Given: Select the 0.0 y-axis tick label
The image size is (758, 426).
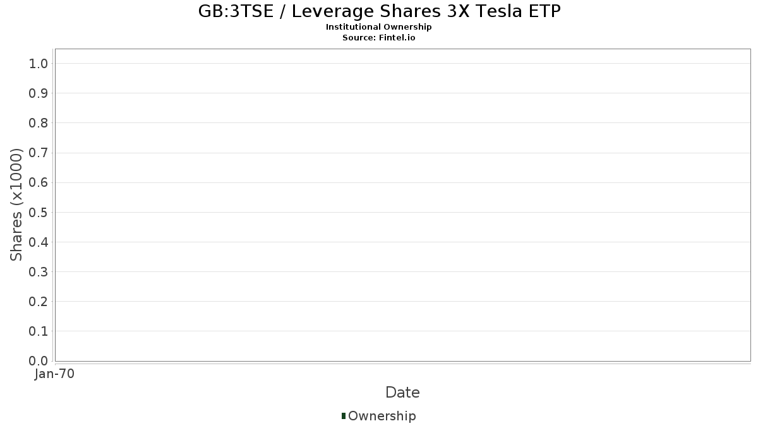Looking at the screenshot, I should pyautogui.click(x=39, y=360).
